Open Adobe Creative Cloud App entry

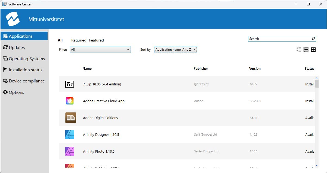coord(187,101)
